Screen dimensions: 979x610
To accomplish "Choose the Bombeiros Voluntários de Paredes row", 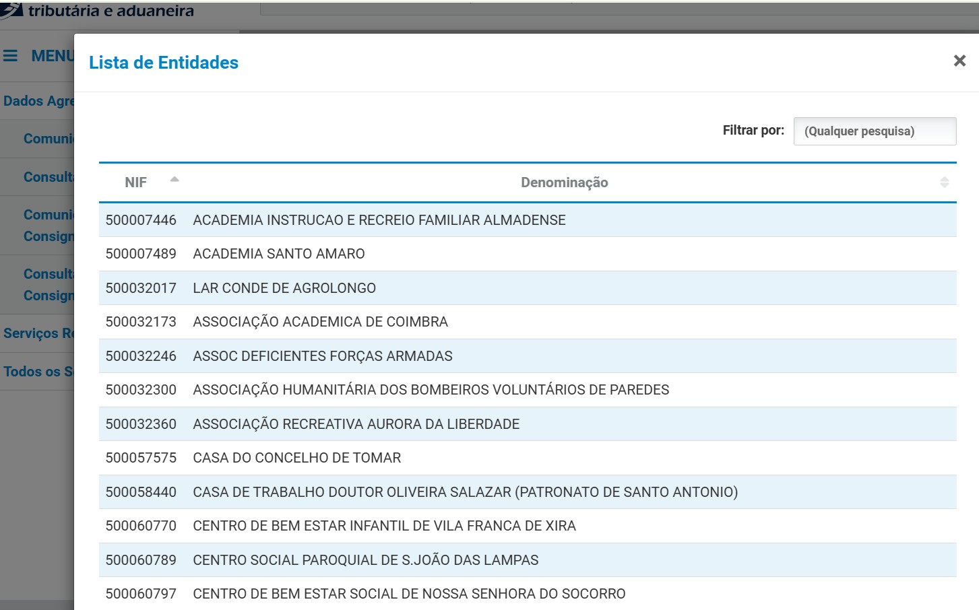I will pos(431,390).
